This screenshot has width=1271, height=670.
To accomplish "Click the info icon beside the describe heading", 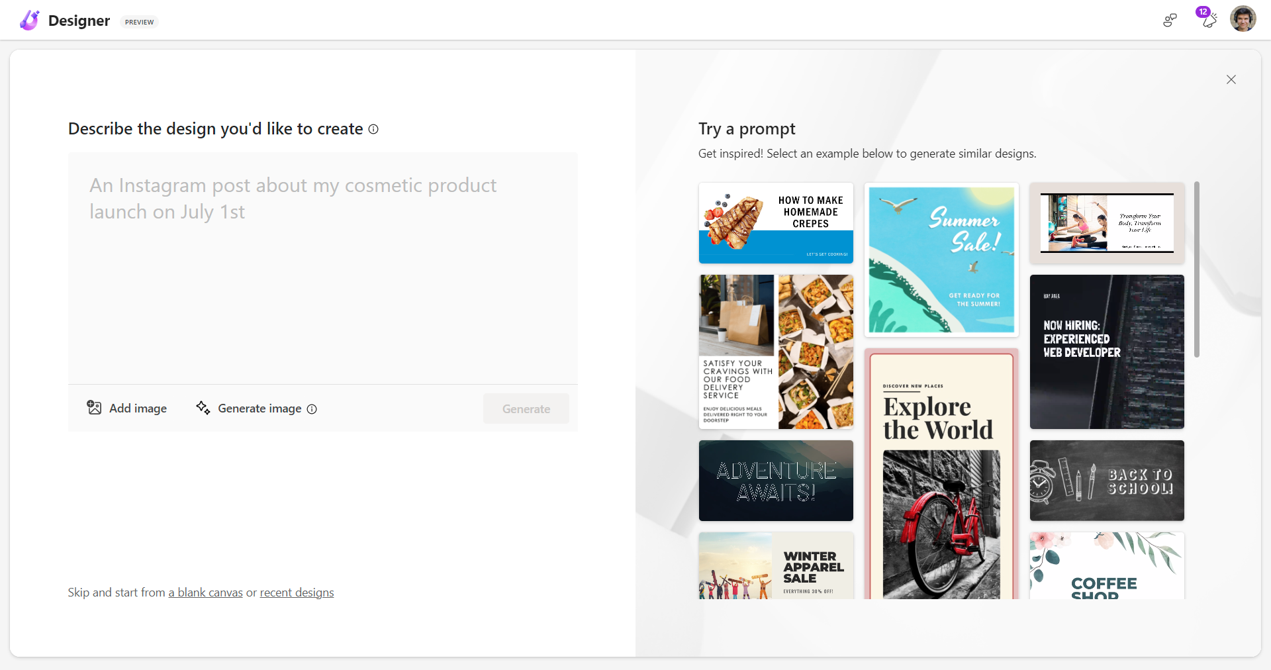I will [374, 130].
